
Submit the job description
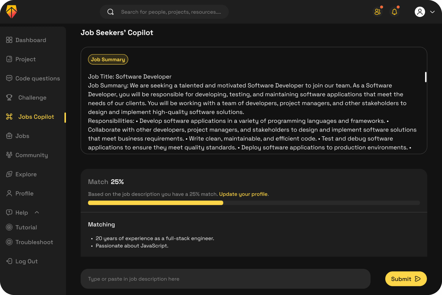click(x=406, y=279)
